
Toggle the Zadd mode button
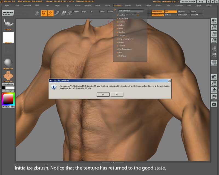[x=103, y=12]
